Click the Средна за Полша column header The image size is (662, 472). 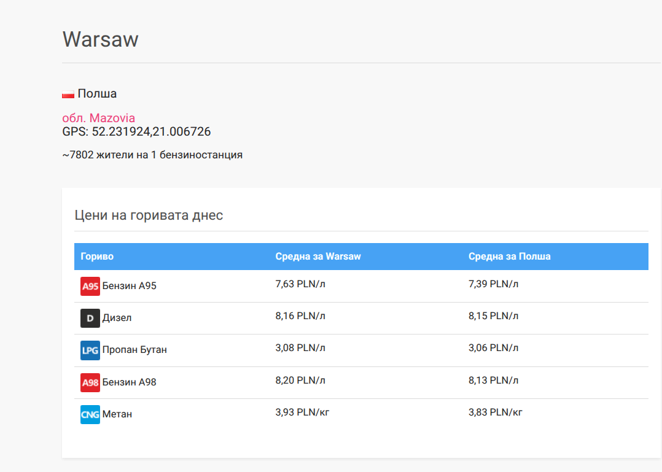tap(510, 257)
